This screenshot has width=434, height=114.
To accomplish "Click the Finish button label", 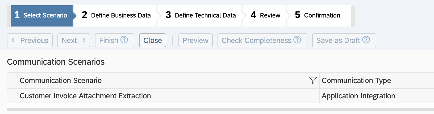I will 109,40.
